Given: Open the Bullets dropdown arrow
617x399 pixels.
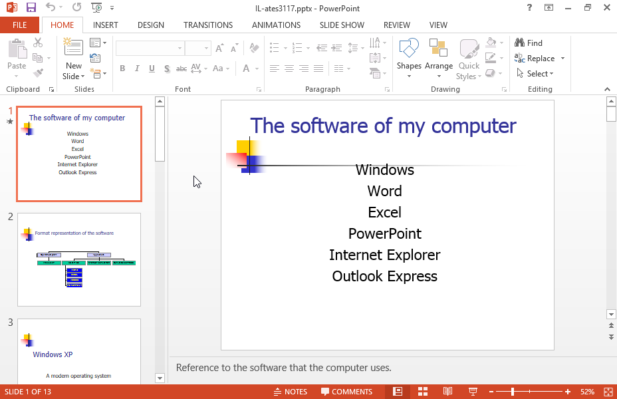Looking at the screenshot, I should pos(285,48).
